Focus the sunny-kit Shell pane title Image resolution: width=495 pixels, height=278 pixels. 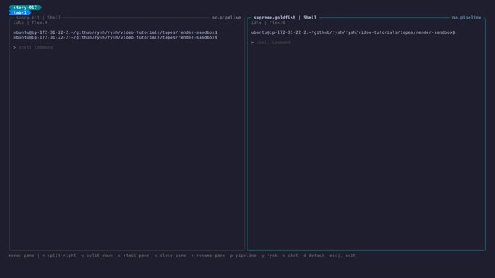[38, 18]
